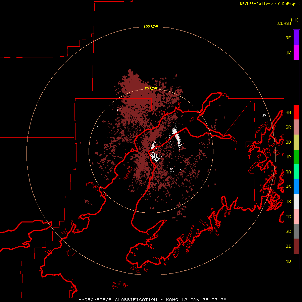The width and height of the screenshot is (302, 302).
Task: Click the IC light pink legend swatch
Action: click(296, 216)
